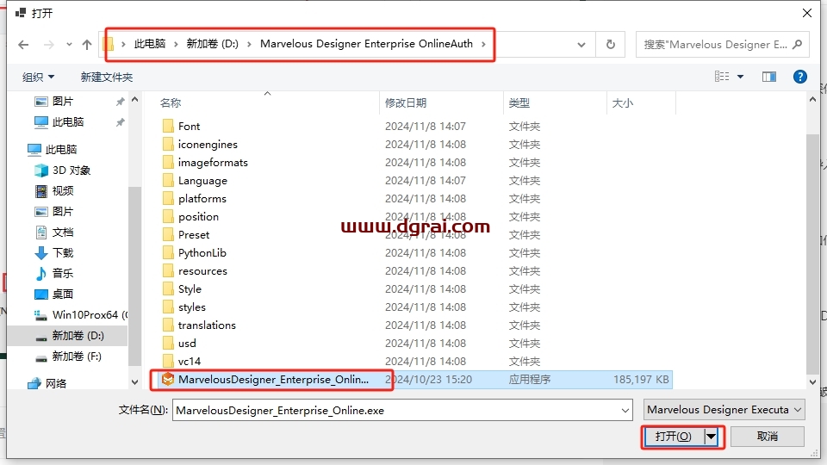Open view options dropdown arrow
Image resolution: width=827 pixels, height=465 pixels.
point(740,77)
